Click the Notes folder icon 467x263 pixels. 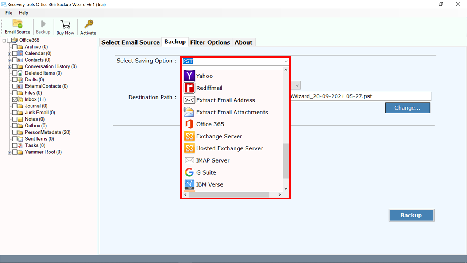[21, 119]
